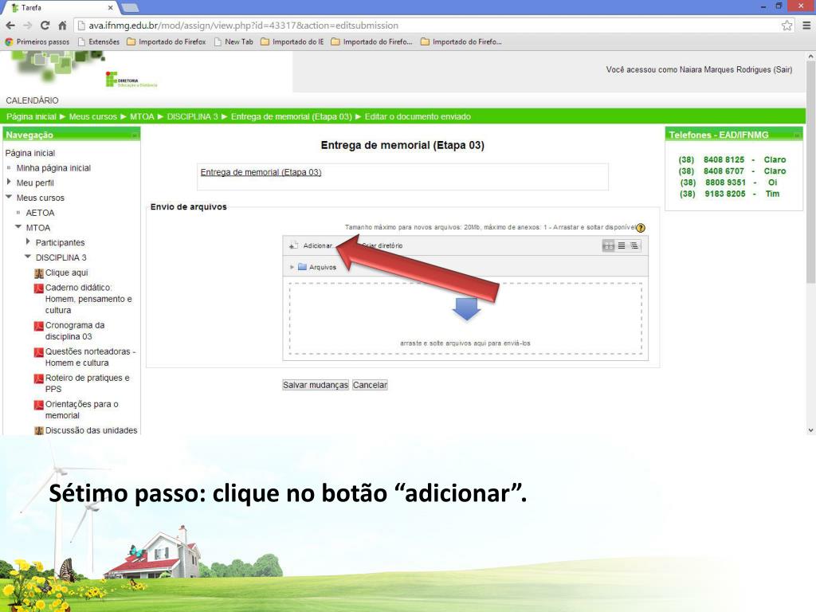Viewport: 816px width, 612px height.
Task: Click the browser address bar URL
Action: coord(244,25)
